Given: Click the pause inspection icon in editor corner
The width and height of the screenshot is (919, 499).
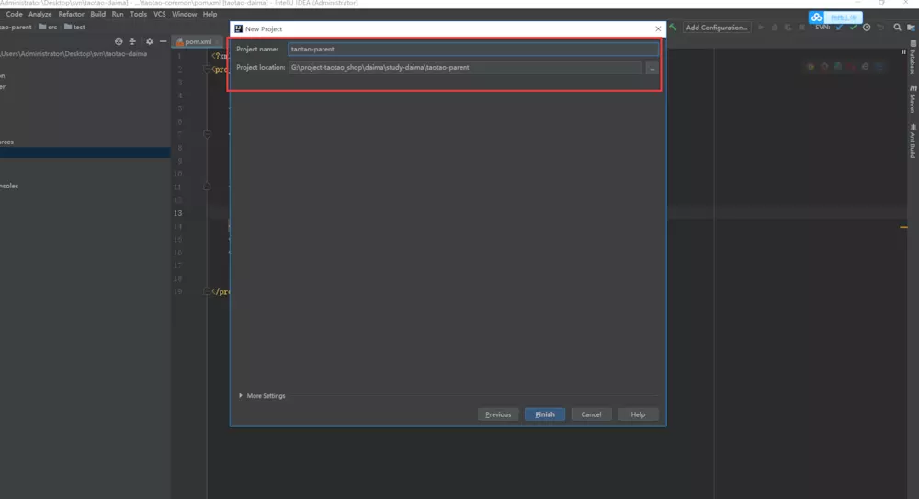Looking at the screenshot, I should tap(903, 52).
